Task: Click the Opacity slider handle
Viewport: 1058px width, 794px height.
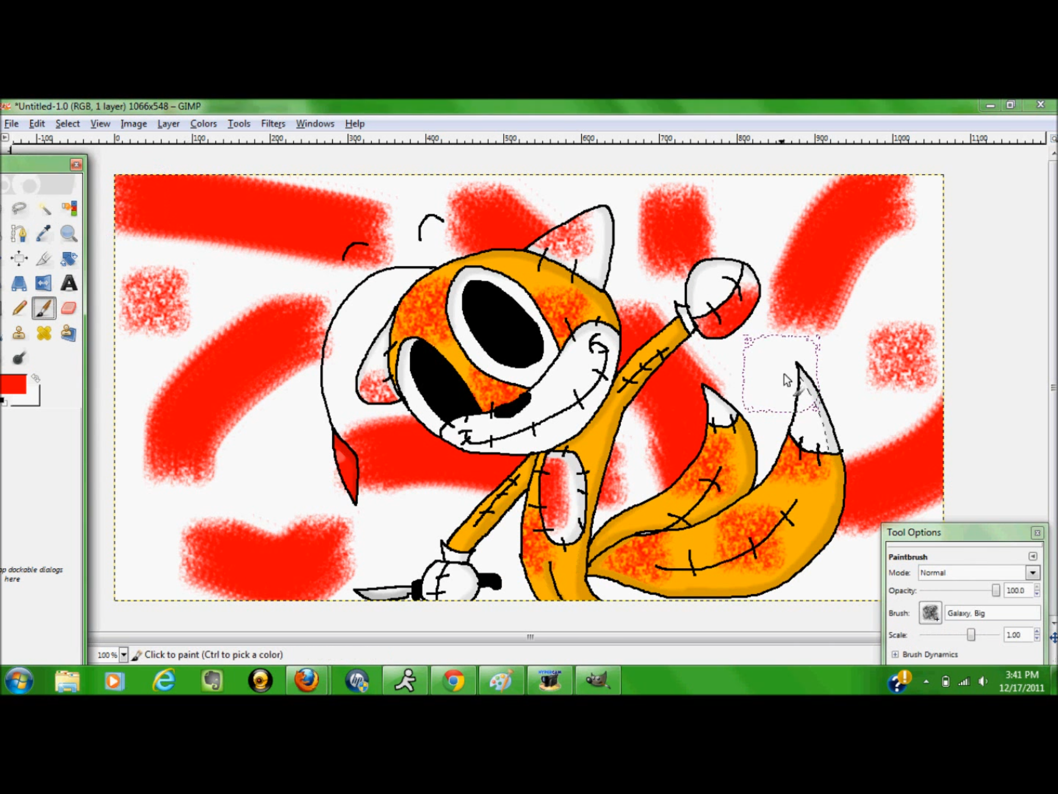Action: point(996,590)
